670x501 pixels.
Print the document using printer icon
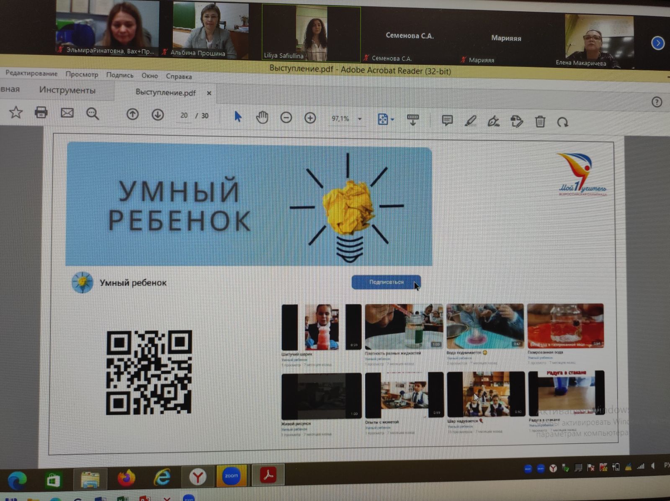(41, 113)
